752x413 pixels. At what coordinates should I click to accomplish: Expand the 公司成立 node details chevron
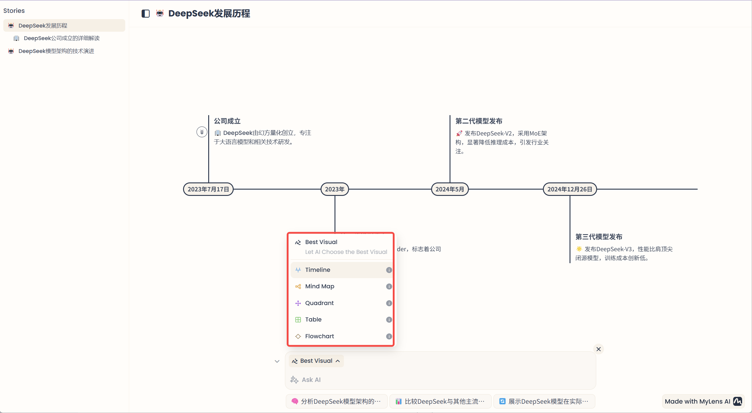tap(202, 132)
